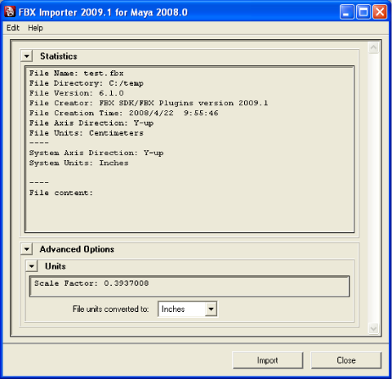Click the Scale Factor text field
Screen dimensions: 392x379
189,287
